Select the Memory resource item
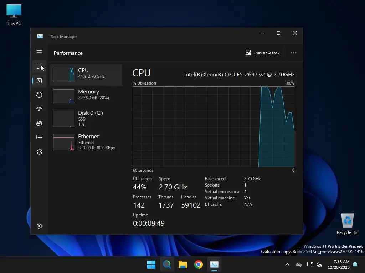Viewport: 365px width, 273px height. 86,96
